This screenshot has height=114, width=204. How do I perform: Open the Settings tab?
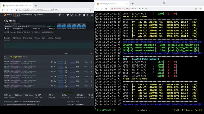coord(58,38)
